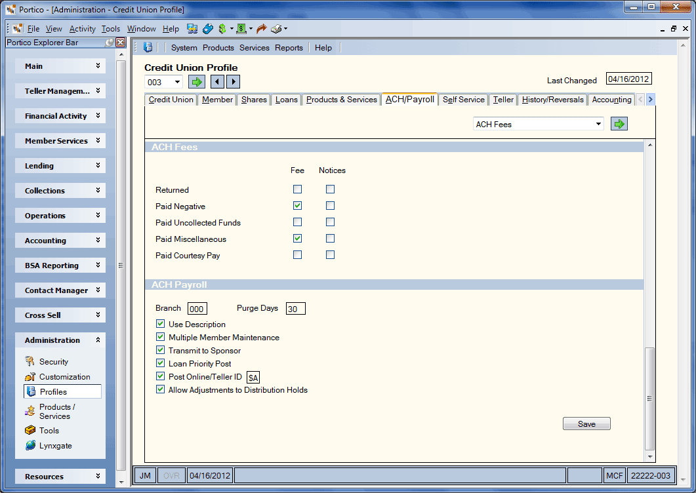The width and height of the screenshot is (696, 493).
Task: Uncheck Multiple Member Maintenance checkbox
Action: click(x=160, y=337)
